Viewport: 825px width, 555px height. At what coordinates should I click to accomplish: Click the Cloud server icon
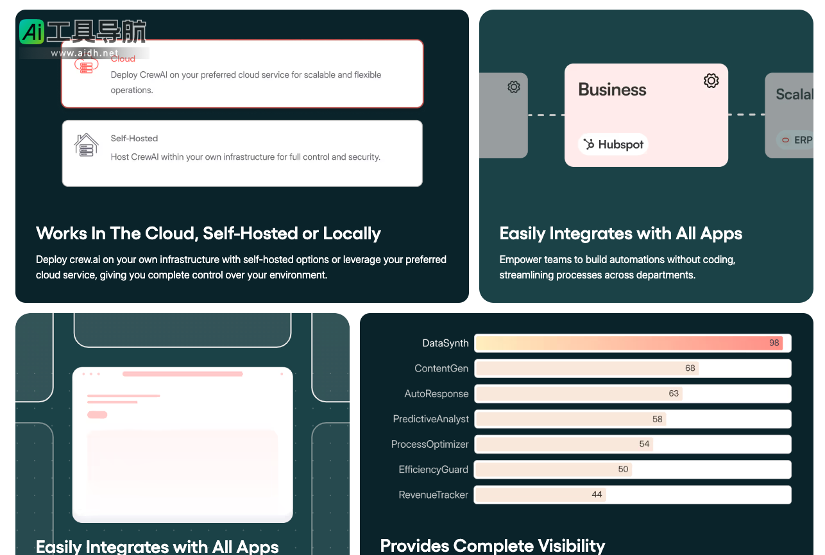[86, 65]
